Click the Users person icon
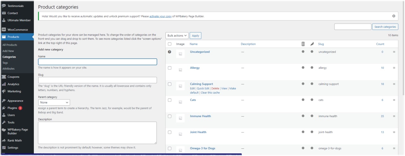 tap(4, 115)
